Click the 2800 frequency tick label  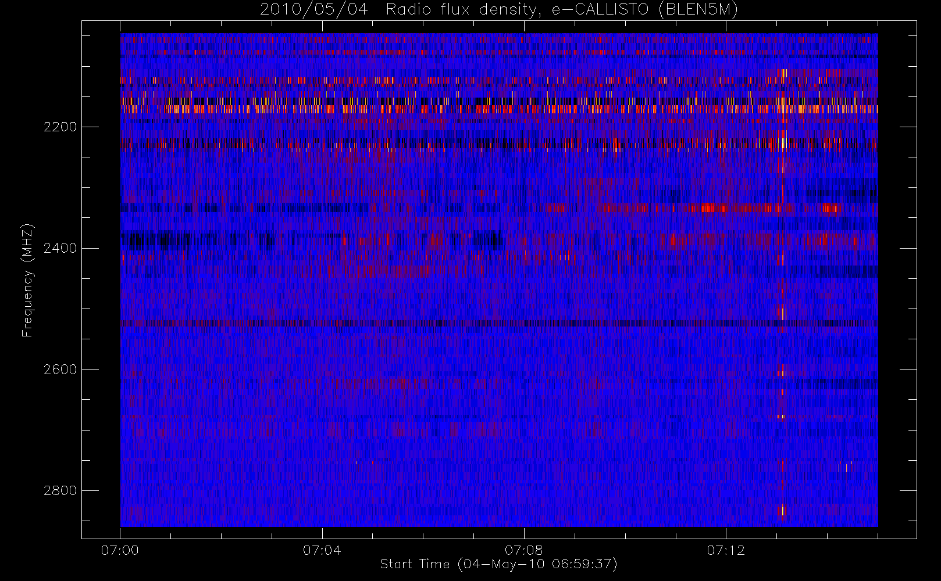click(60, 491)
